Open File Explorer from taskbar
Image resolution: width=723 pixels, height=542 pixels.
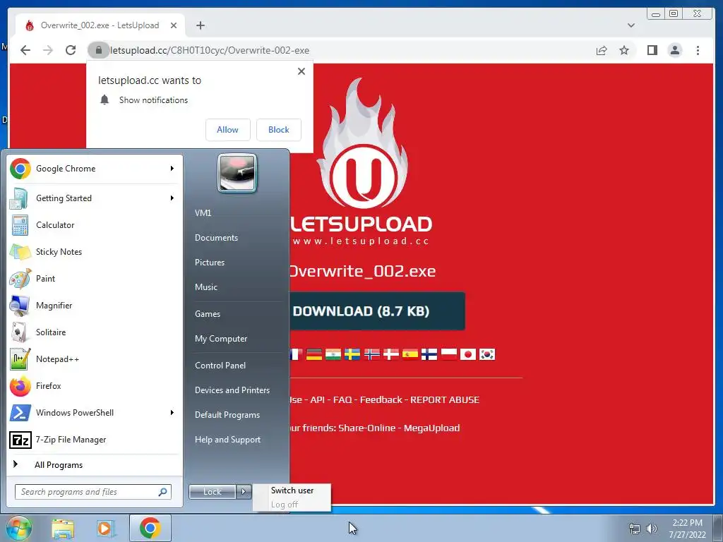tap(63, 528)
